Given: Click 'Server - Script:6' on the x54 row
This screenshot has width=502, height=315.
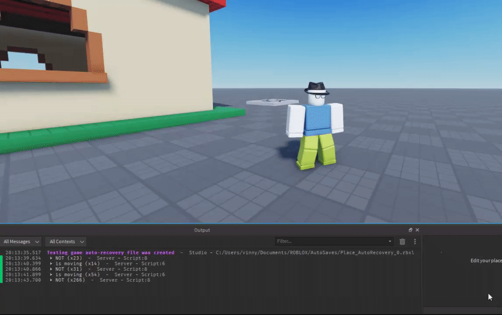Looking at the screenshot, I should (x=140, y=274).
